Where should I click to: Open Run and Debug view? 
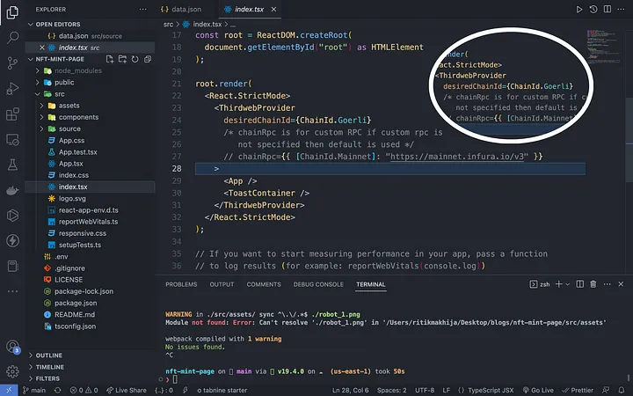point(13,89)
